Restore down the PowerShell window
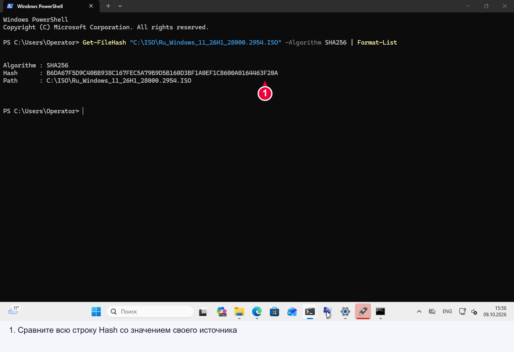 [486, 6]
